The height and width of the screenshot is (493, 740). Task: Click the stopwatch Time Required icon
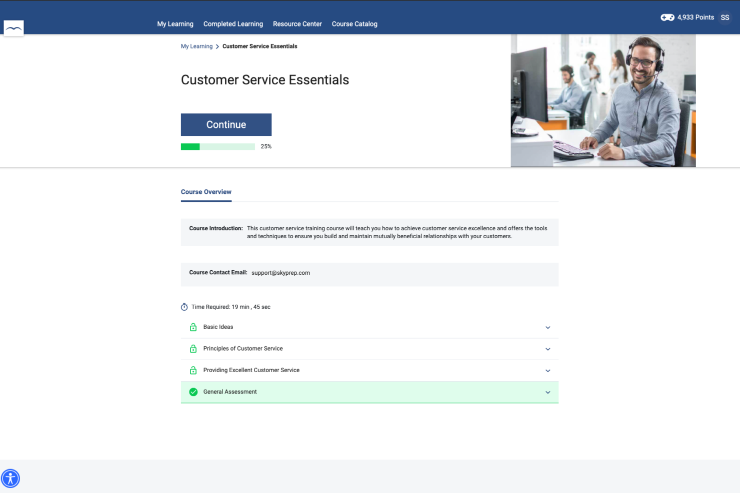pos(184,307)
